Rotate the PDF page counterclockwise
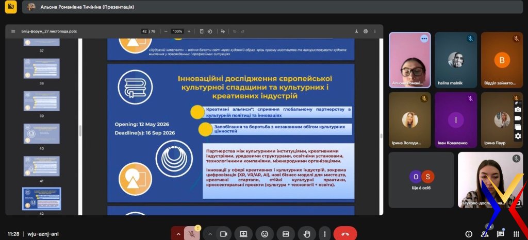 click(x=210, y=31)
